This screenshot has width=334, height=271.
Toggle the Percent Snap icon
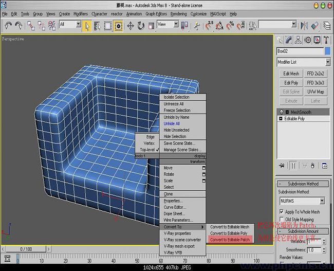(230, 26)
